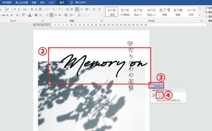This screenshot has height=131, width=212.
Task: Toggle left-to-right text direction button
Action: coord(77,9)
